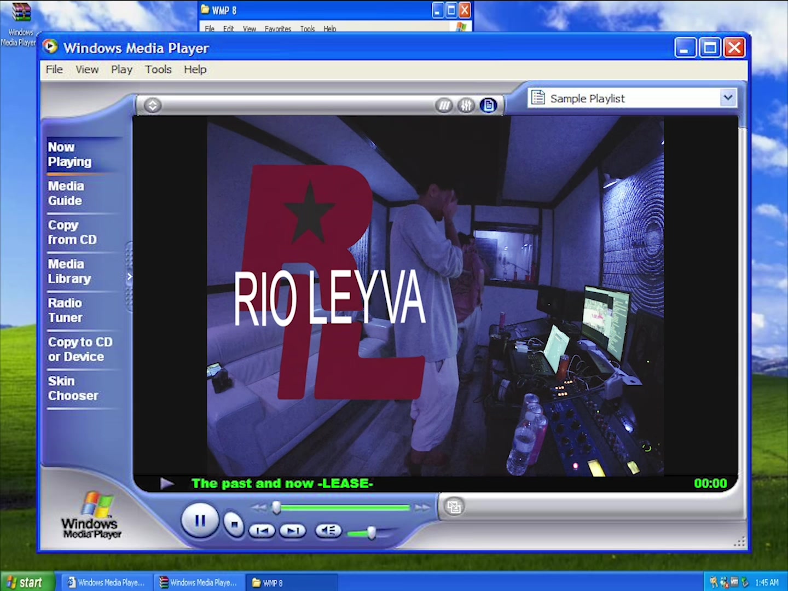This screenshot has width=788, height=591.
Task: Click the seek bar position handle
Action: [276, 508]
